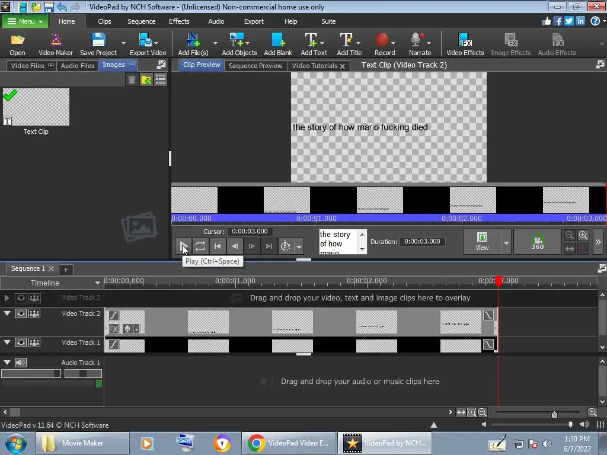Open the Effects ribbon tab
The image size is (607, 455).
[x=179, y=21]
